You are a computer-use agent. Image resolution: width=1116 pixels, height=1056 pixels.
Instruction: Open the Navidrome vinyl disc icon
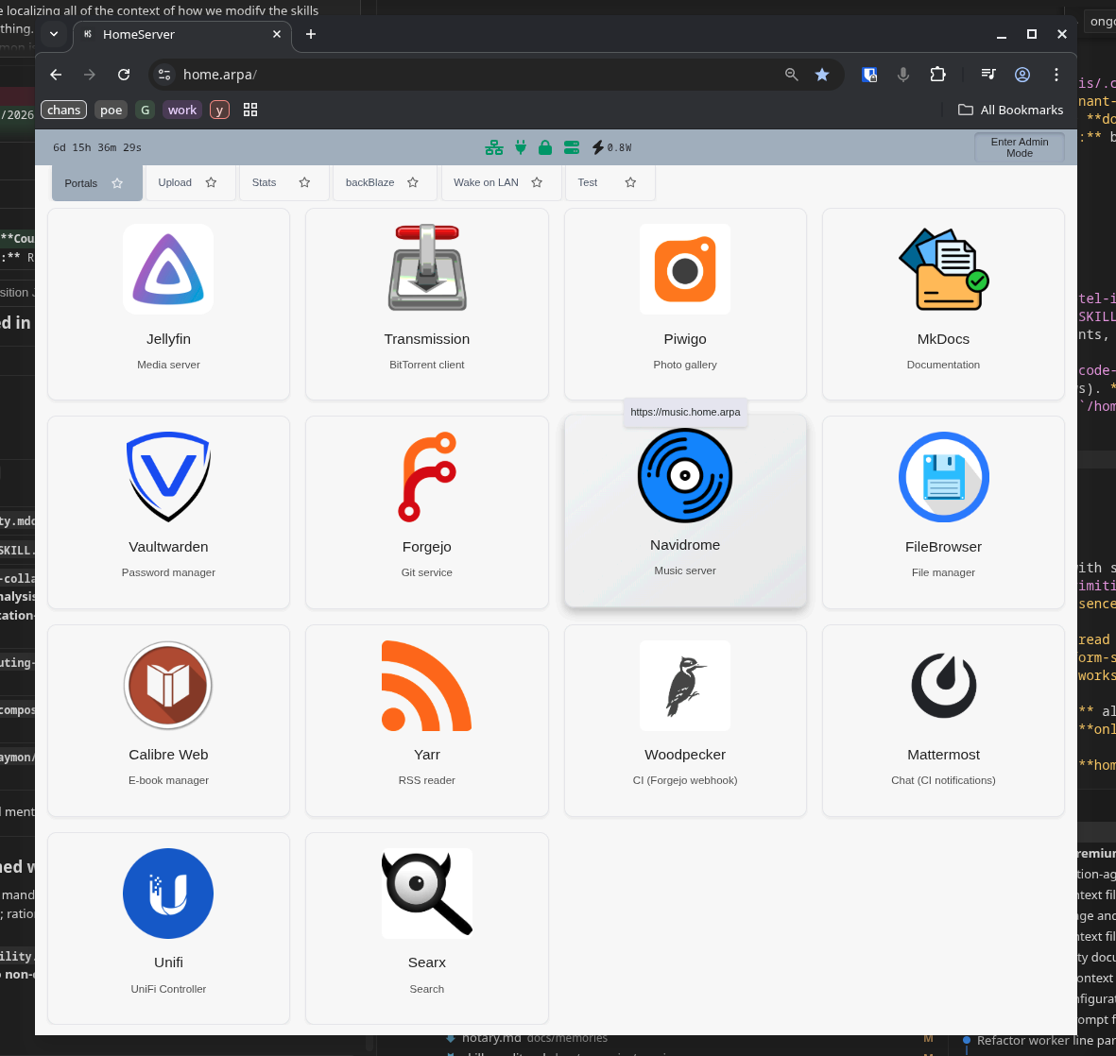[x=685, y=475]
